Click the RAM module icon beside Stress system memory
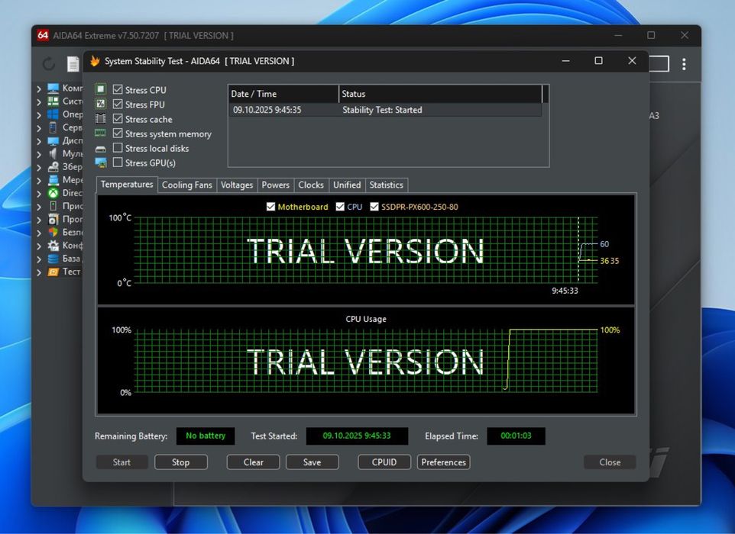Viewport: 735px width, 534px height. point(100,133)
